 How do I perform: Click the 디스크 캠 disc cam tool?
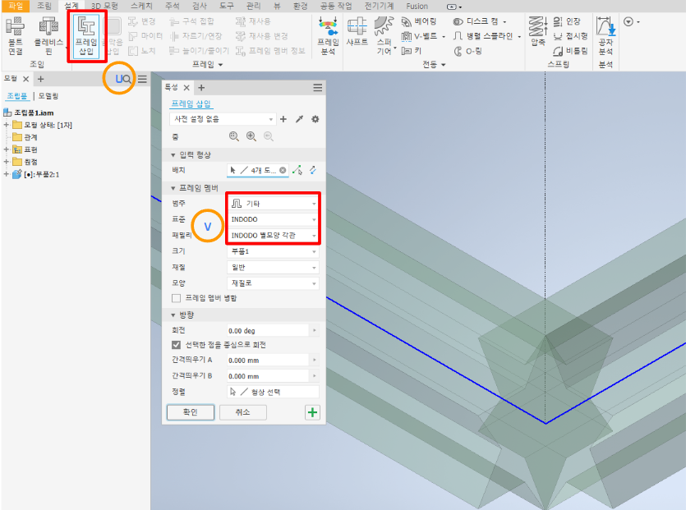point(476,21)
